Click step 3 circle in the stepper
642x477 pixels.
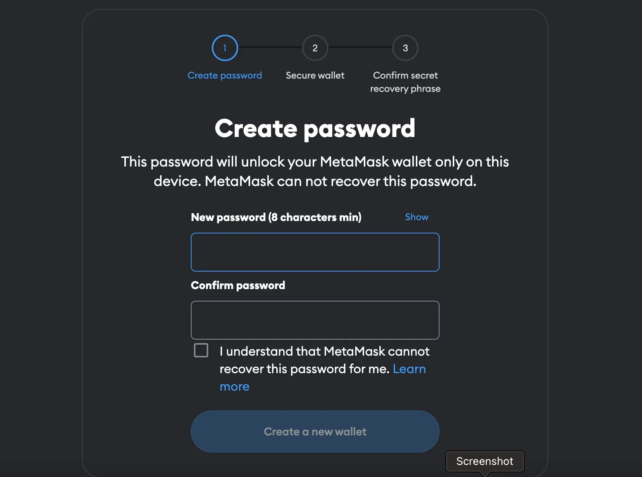point(405,48)
